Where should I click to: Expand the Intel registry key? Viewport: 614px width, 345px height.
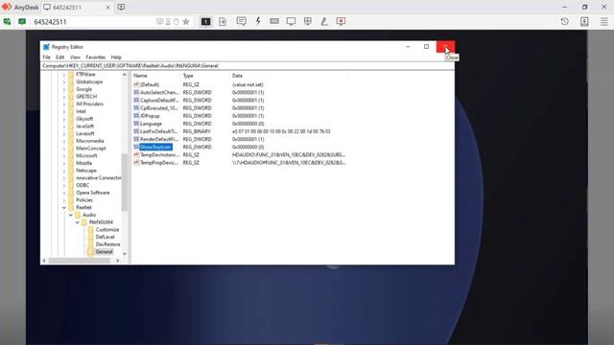[x=64, y=111]
